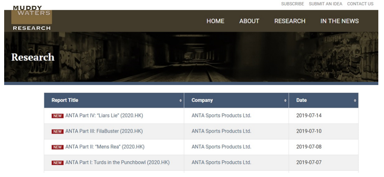Click NEW badge on ANTA Part I row
The image size is (384, 177).
click(58, 163)
